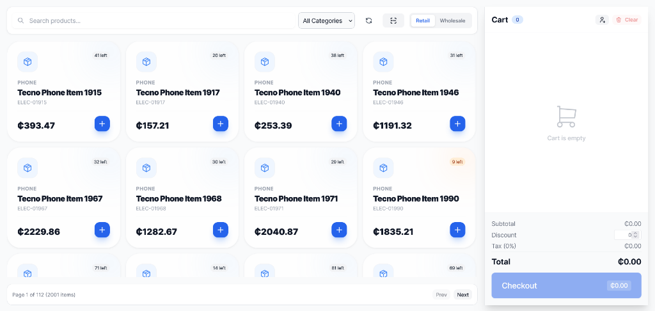This screenshot has width=655, height=311.
Task: Add Tecno Phone Item 1915 to cart
Action: 102,124
